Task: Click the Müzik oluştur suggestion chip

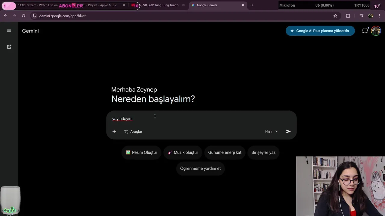Action: (x=183, y=152)
